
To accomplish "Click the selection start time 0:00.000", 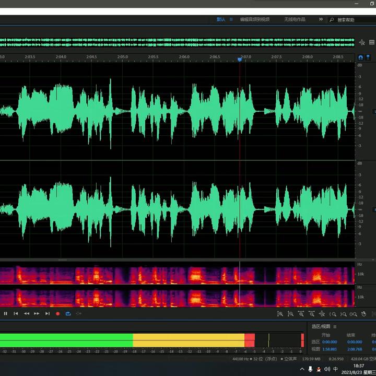I will (330, 342).
